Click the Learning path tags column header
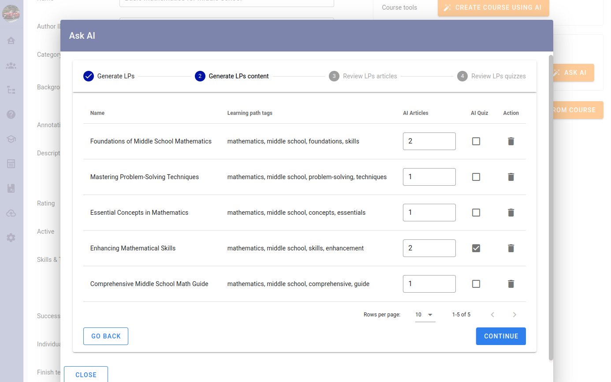The width and height of the screenshot is (611, 382). click(250, 113)
